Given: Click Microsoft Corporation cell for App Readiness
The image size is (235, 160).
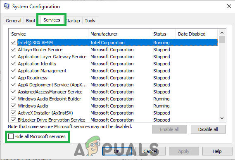Looking at the screenshot, I should tap(112, 78).
